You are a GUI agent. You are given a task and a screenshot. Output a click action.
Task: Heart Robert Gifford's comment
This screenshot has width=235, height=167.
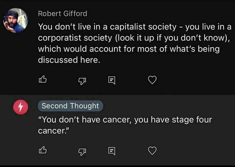coord(152,80)
